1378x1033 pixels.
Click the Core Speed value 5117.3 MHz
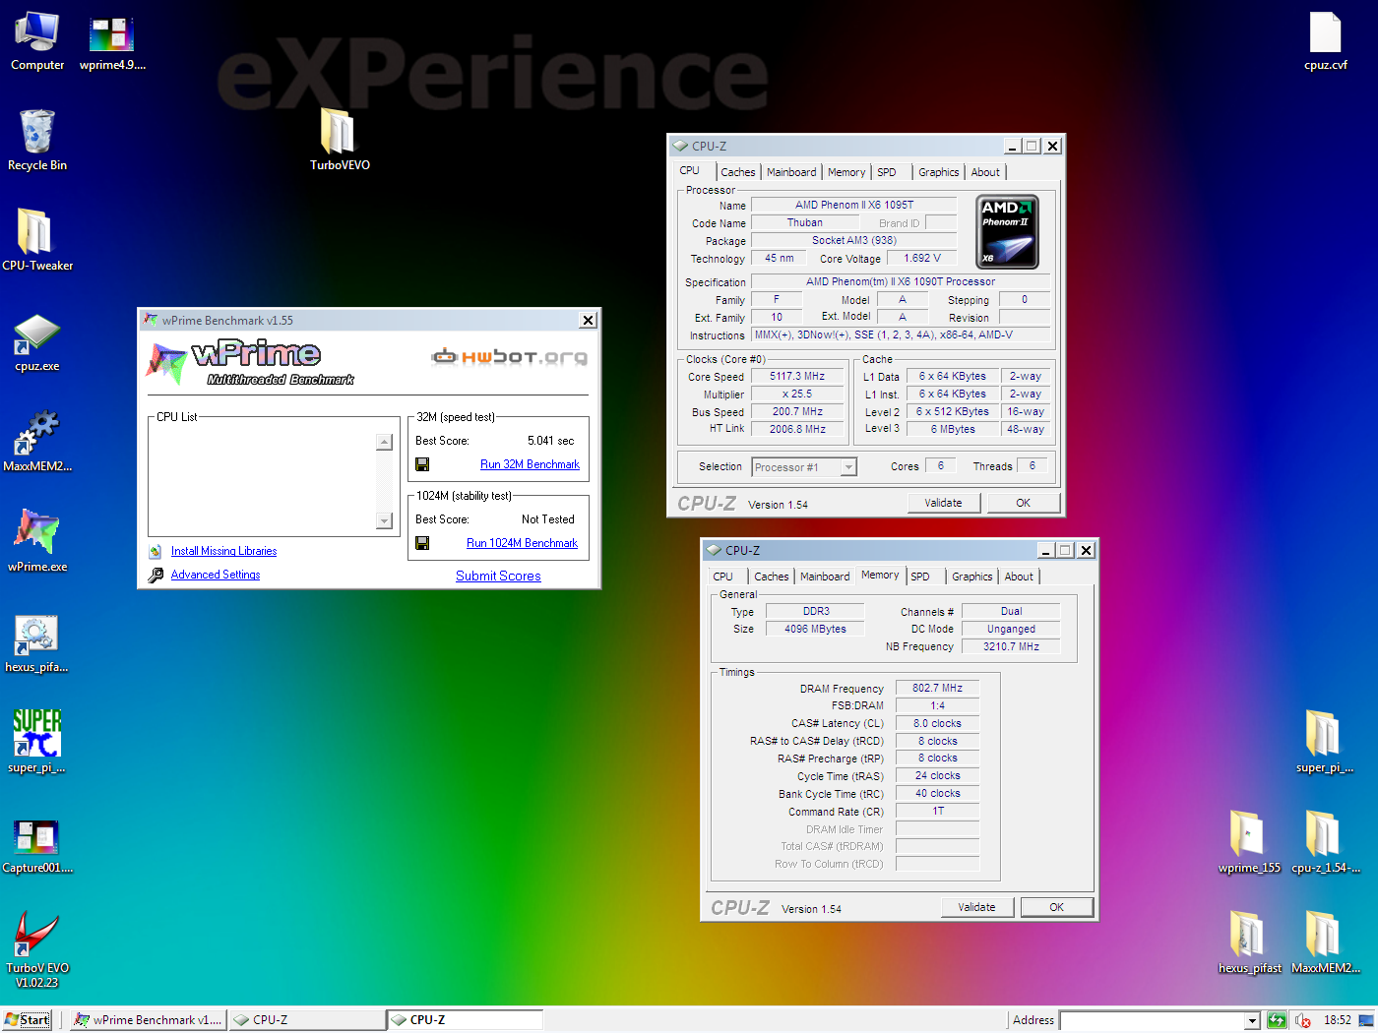(x=797, y=377)
